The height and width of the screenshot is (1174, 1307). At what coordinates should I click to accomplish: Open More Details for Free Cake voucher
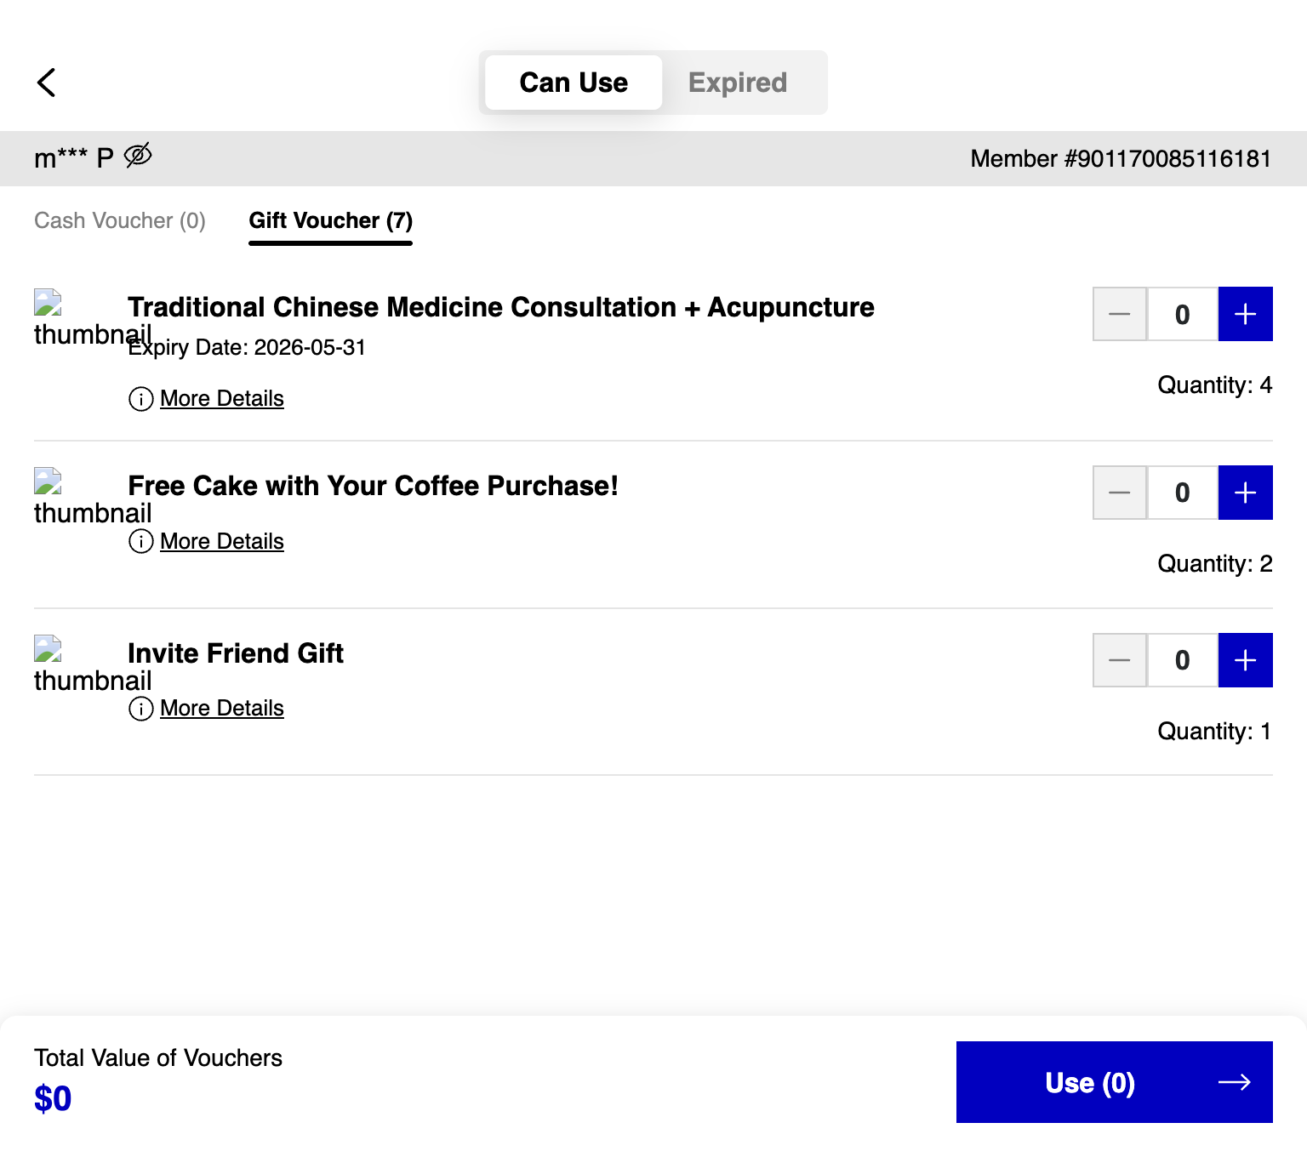222,541
